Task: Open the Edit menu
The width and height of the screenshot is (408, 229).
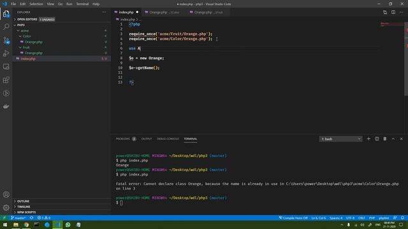Action: pyautogui.click(x=23, y=4)
